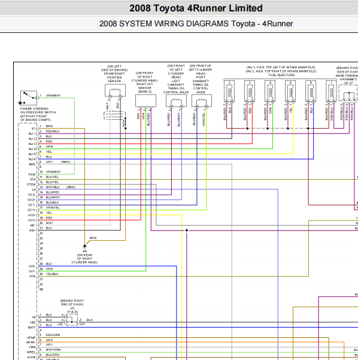
Task: Click the VV2+ terminal label
Action: 32,215
